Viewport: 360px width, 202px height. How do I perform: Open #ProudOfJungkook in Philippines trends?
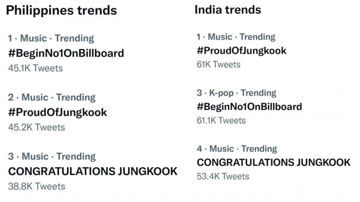[x=58, y=112]
